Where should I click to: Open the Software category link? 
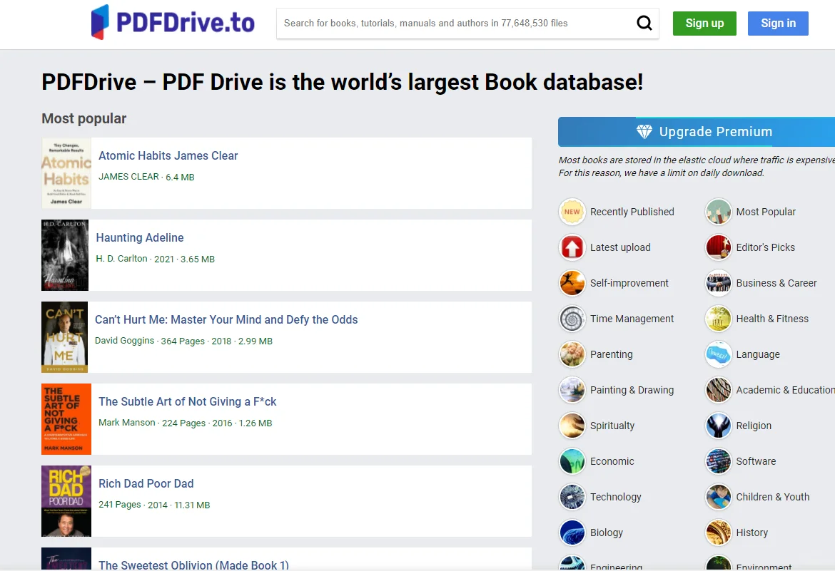pyautogui.click(x=756, y=461)
